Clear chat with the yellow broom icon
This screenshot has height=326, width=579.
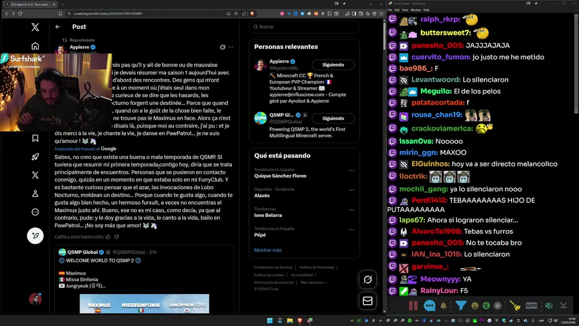tap(515, 306)
